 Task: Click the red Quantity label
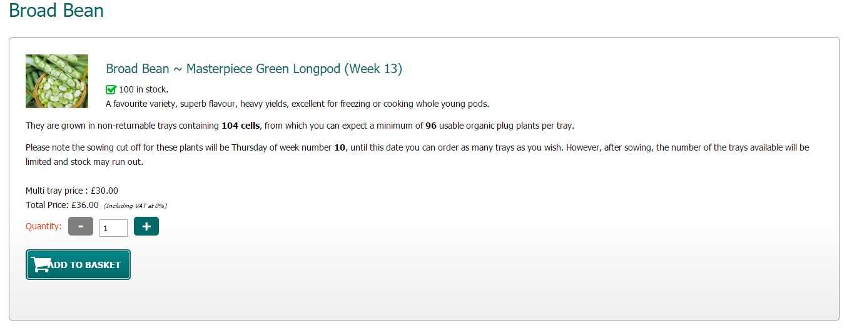[x=44, y=226]
